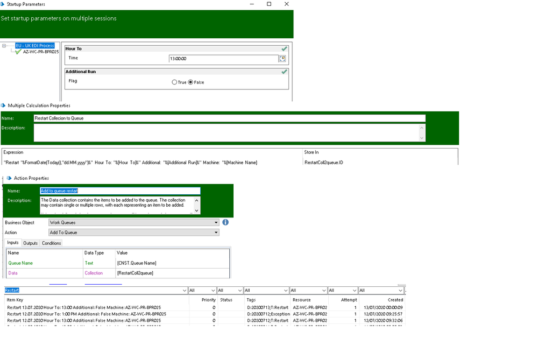Switch to the Outputs tab
The width and height of the screenshot is (537, 345).
coord(31,243)
